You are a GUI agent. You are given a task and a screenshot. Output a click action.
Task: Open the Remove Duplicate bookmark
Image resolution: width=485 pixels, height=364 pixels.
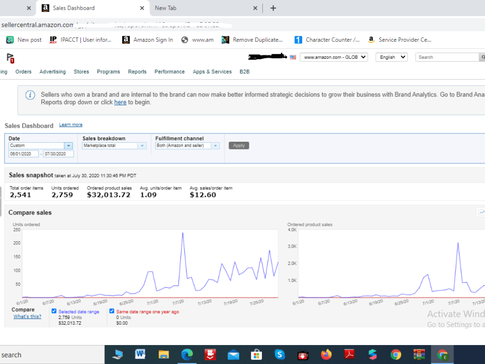[x=252, y=40]
